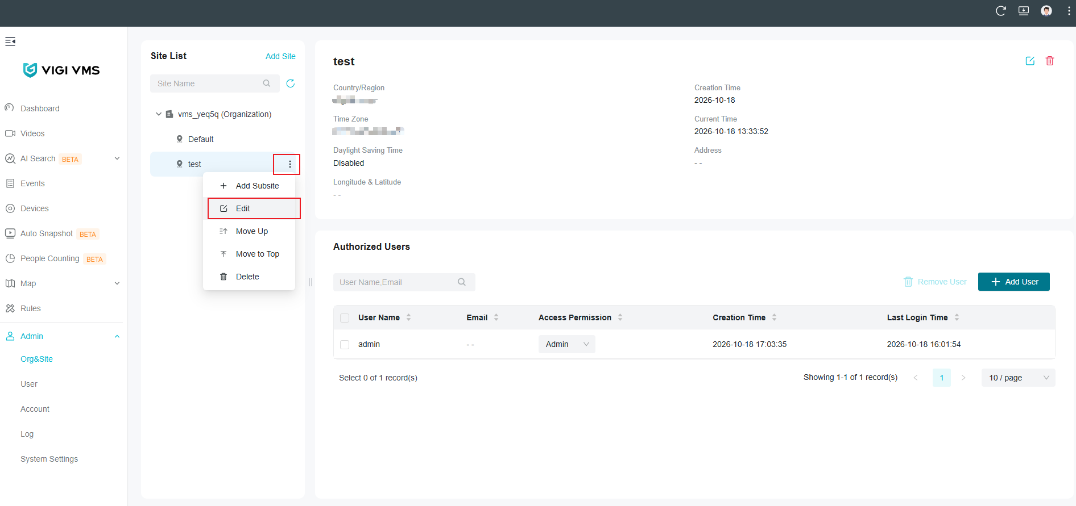Click edit pencil icon for test site details

1030,61
